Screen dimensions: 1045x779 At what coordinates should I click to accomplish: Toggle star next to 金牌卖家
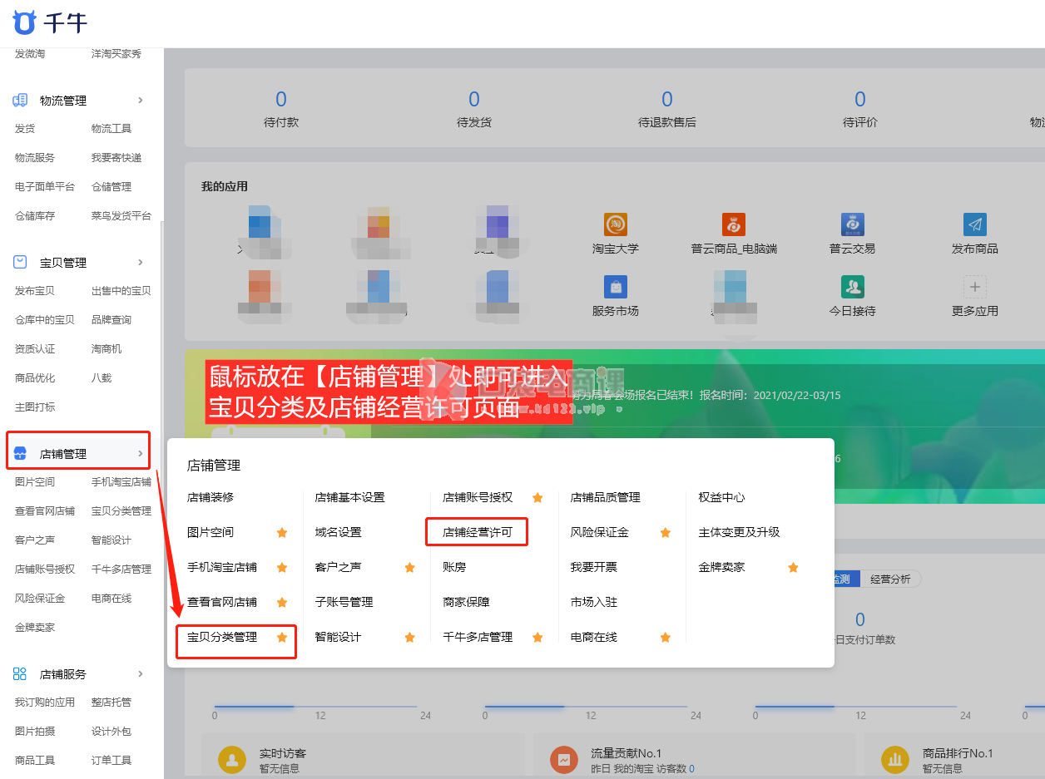pos(793,567)
